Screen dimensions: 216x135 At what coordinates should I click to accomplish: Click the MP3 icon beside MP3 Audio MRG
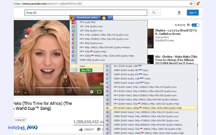point(73,22)
